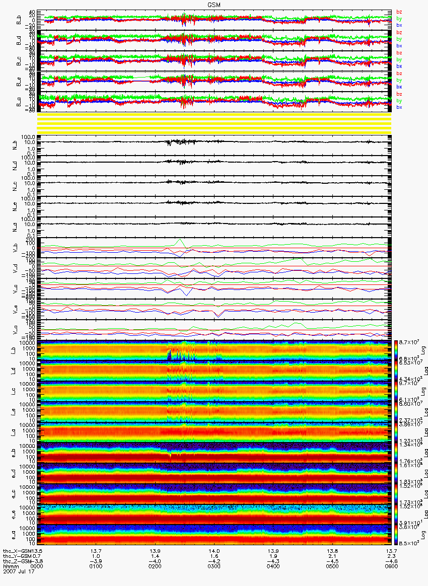Click the 14.0 X-GSM value at 0300
The height and width of the screenshot is (586, 428).
(214, 551)
